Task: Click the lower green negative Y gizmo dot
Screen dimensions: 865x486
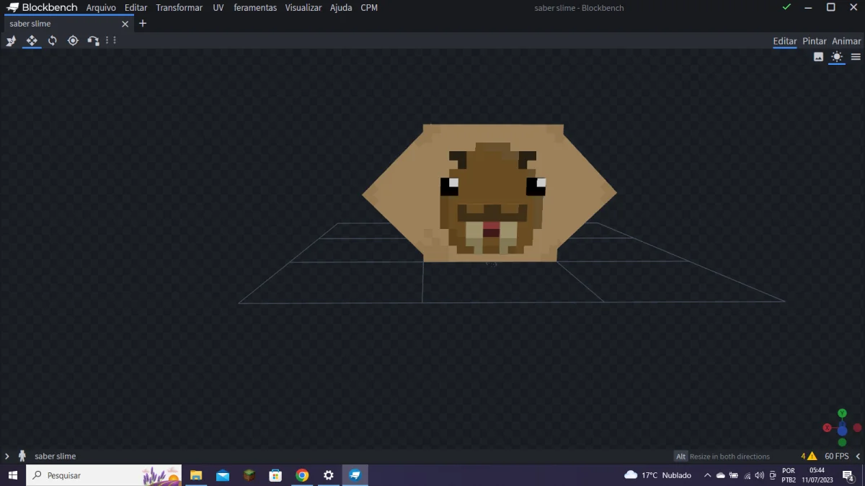Action: (x=842, y=443)
